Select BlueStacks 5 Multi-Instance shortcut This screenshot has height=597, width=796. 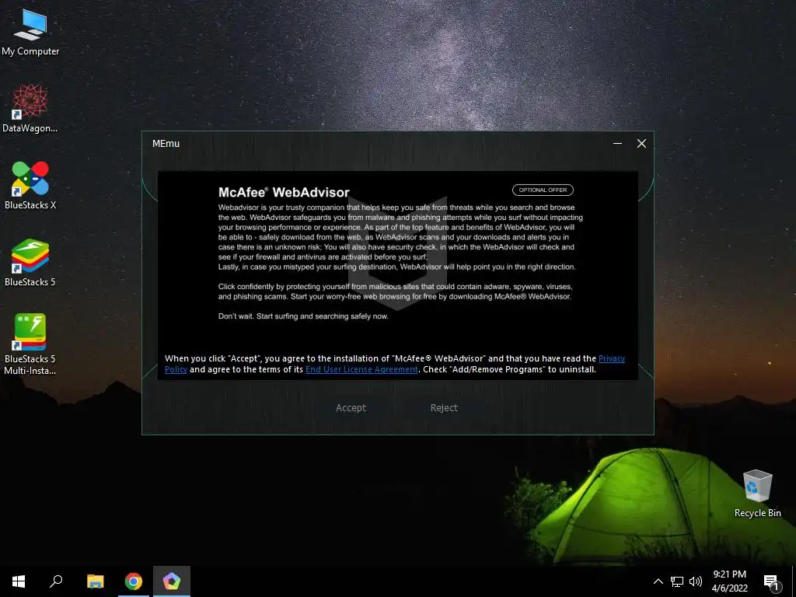click(x=30, y=344)
